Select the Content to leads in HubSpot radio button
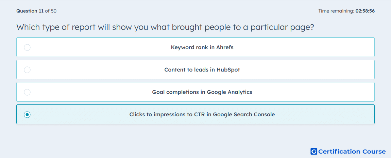Screen dimensions: 391x158 (x=27, y=70)
